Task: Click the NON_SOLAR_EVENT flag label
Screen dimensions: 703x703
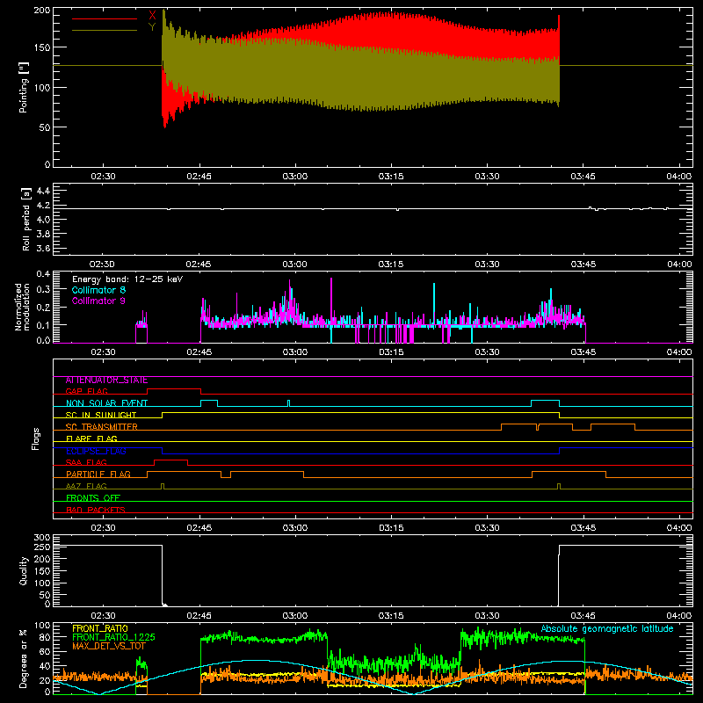Action: pyautogui.click(x=106, y=403)
